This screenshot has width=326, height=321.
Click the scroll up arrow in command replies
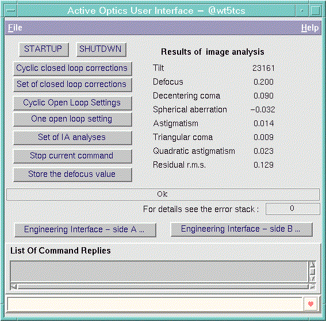312,265
